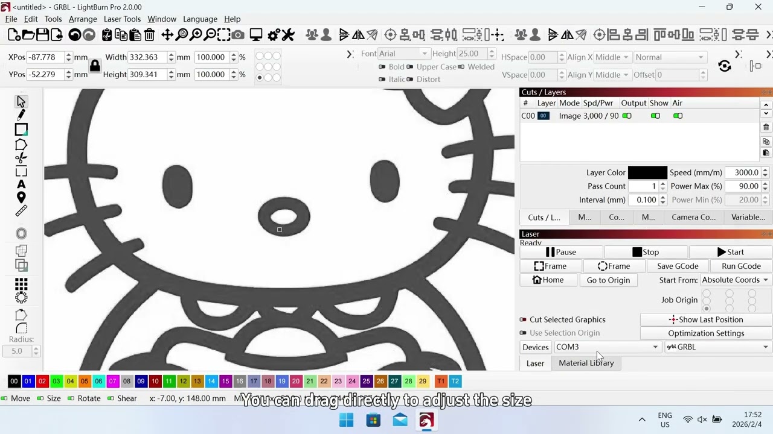Open the Grid Array tool
This screenshot has width=773, height=434.
pos(21,283)
